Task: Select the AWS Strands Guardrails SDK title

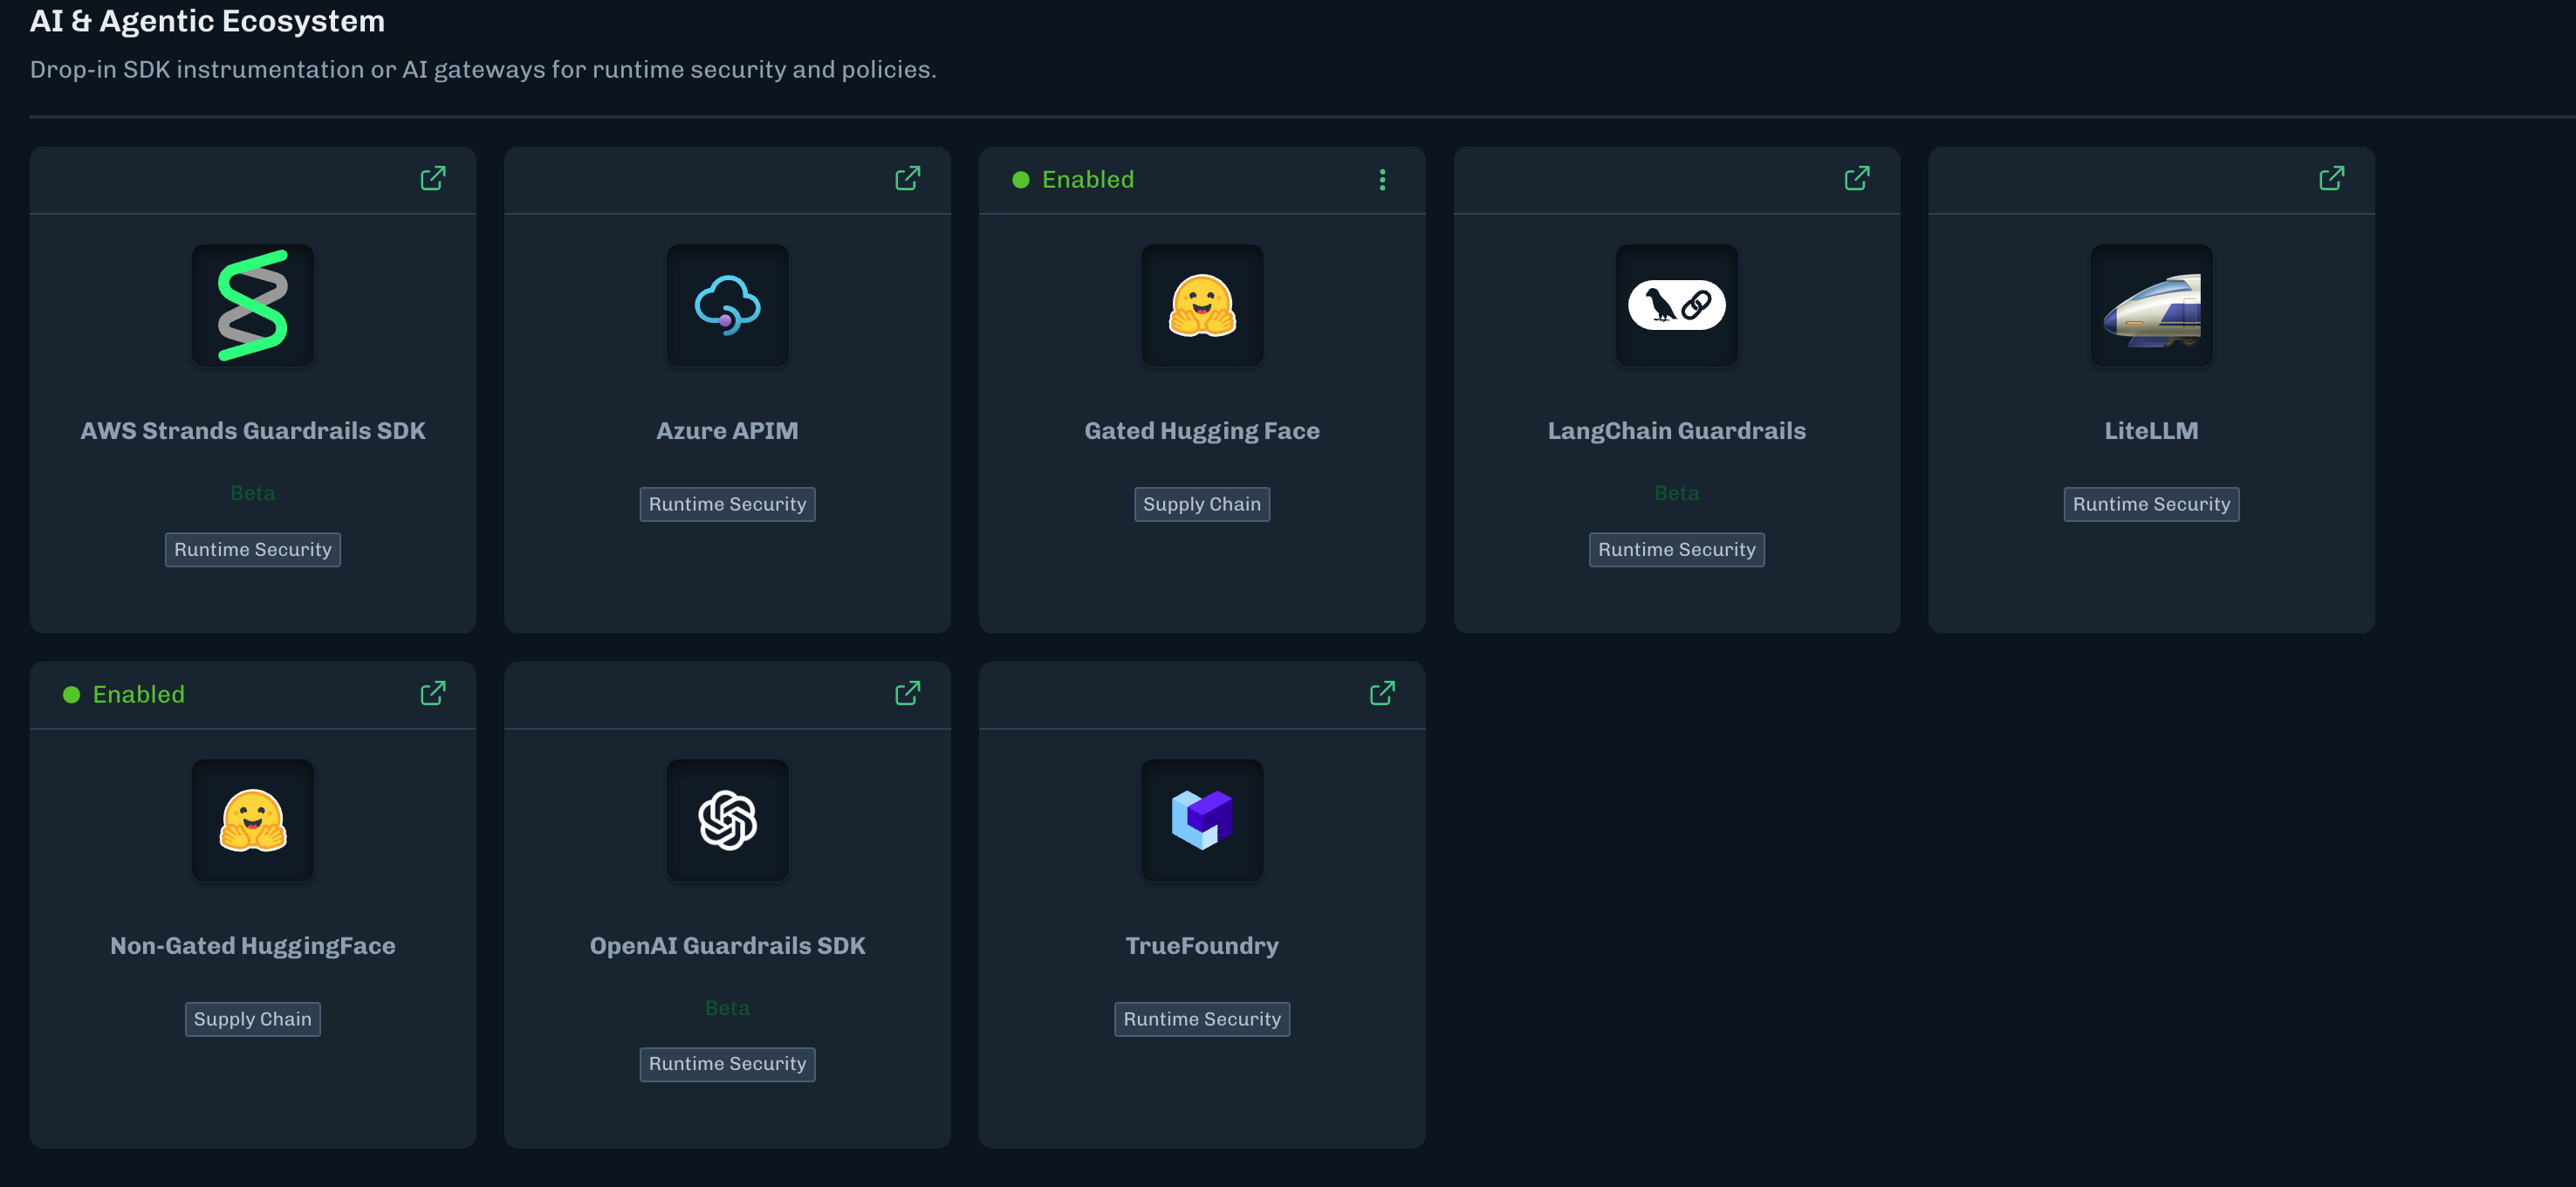Action: click(253, 431)
